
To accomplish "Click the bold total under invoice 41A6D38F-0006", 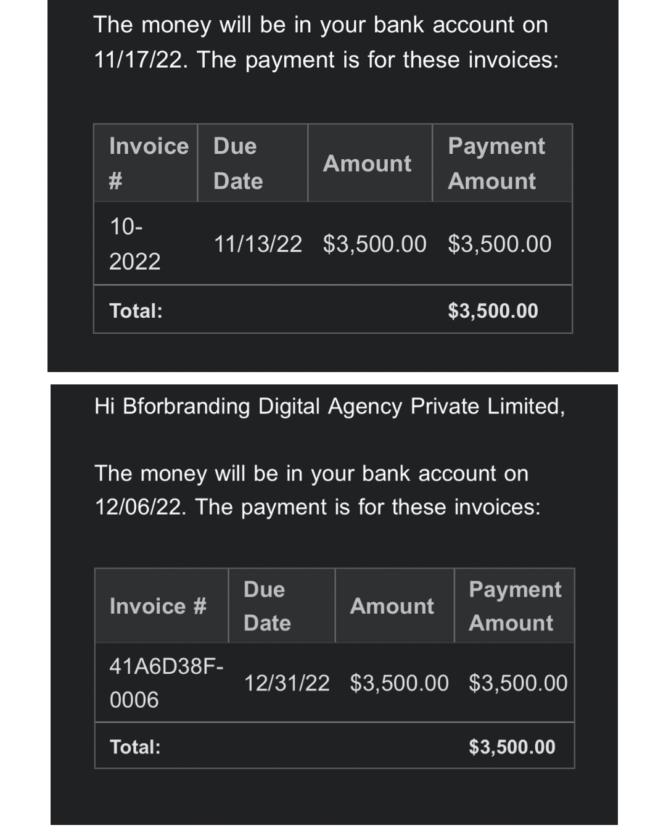I will [x=512, y=747].
